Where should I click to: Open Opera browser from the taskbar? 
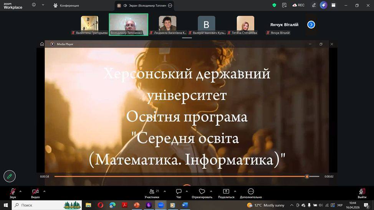pyautogui.click(x=101, y=205)
